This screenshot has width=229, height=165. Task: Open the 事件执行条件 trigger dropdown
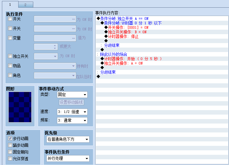[x=68, y=158]
